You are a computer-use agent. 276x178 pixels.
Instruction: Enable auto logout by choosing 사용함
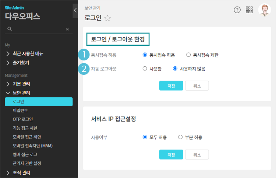coord(145,69)
